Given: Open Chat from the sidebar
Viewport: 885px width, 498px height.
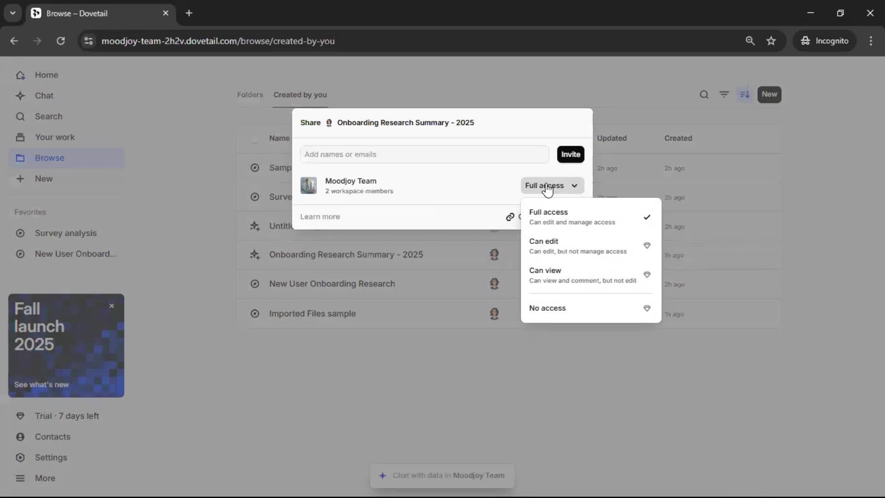Looking at the screenshot, I should 44,95.
